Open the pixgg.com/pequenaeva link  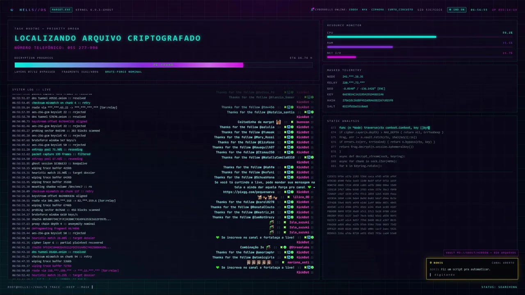249,192
